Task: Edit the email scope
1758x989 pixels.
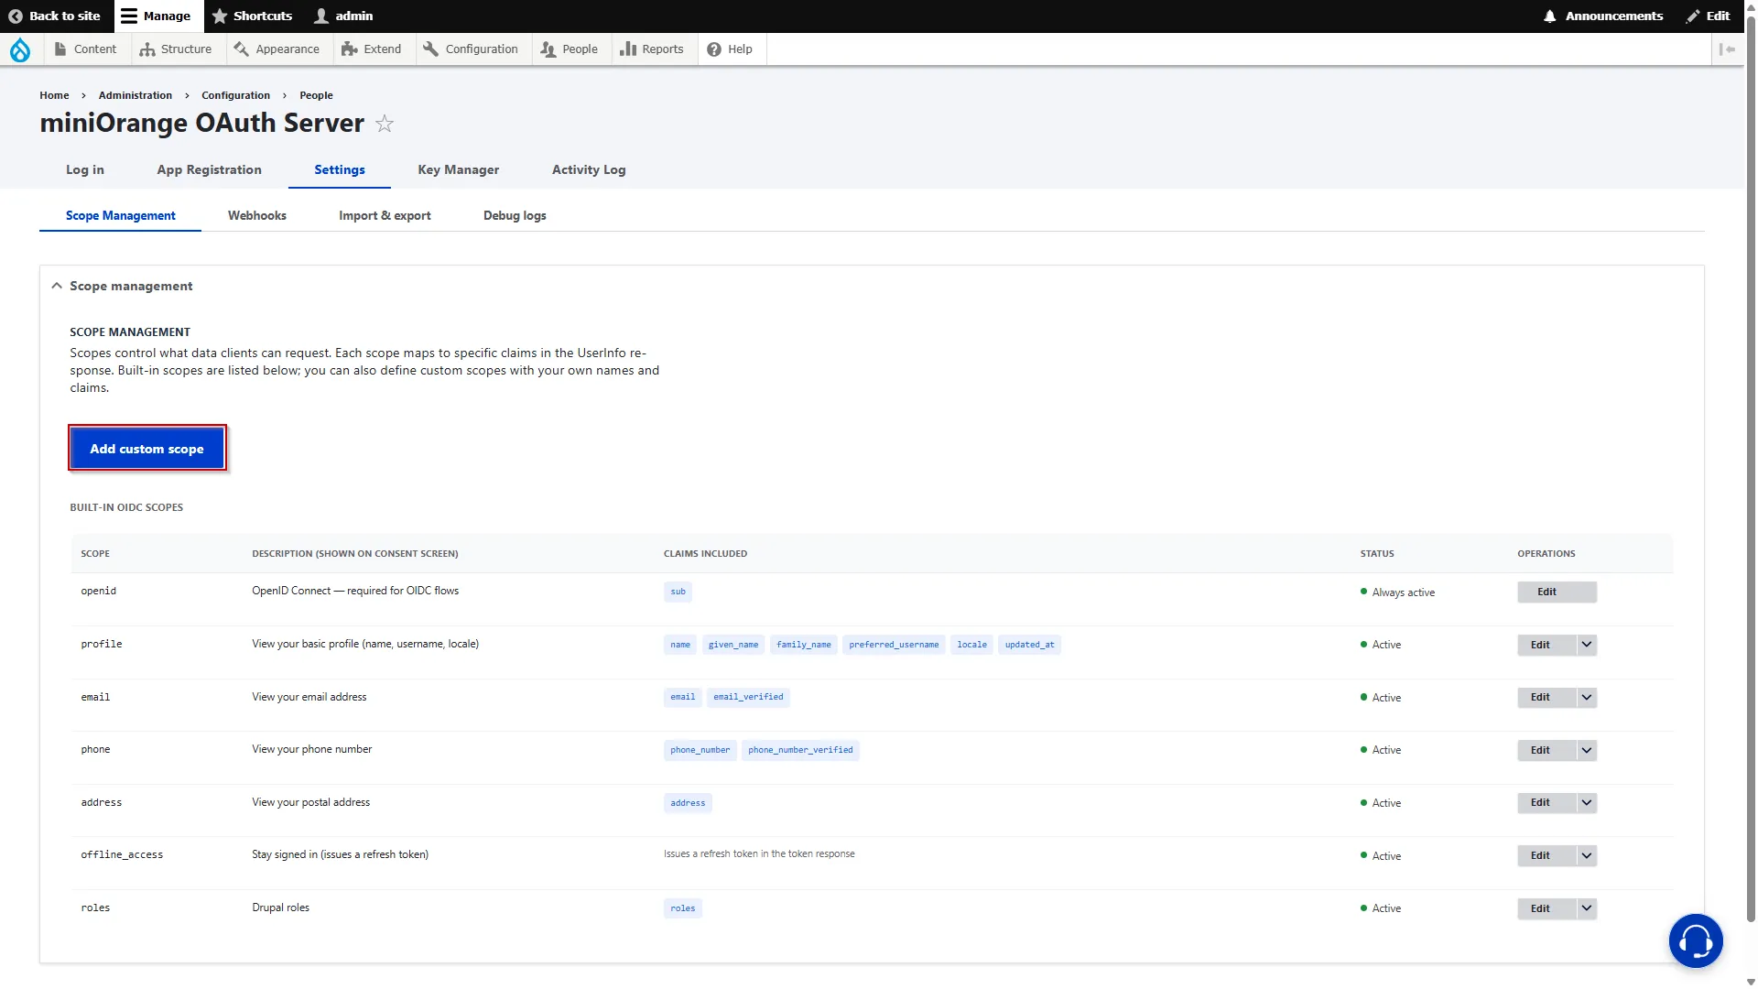Action: 1546,698
